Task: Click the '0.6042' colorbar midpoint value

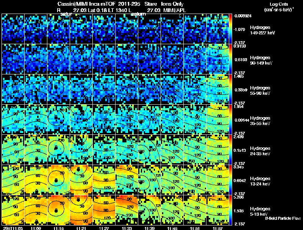Action: pyautogui.click(x=240, y=181)
